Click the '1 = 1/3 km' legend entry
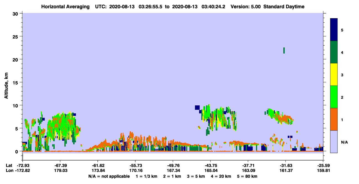359x184 pixels. tap(146, 176)
